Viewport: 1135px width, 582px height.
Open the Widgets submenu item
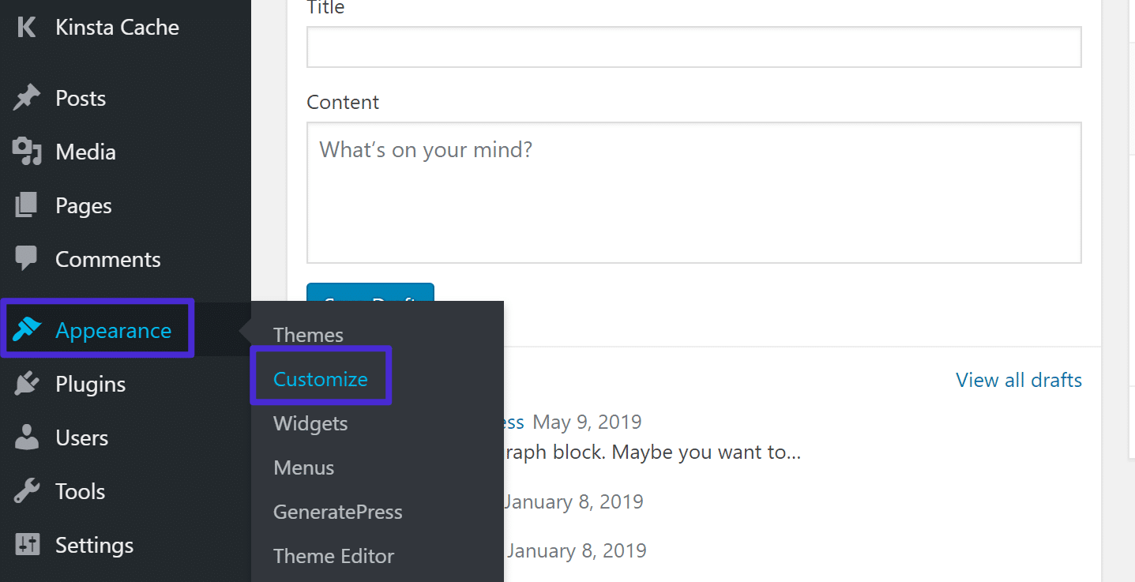point(310,423)
